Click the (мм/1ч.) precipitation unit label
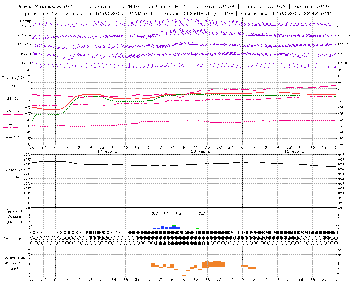Image resolution: width=352 pixels, height=282 pixels. point(14,222)
